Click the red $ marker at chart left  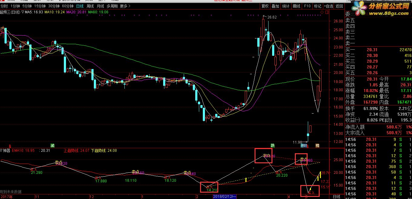click(x=10, y=146)
